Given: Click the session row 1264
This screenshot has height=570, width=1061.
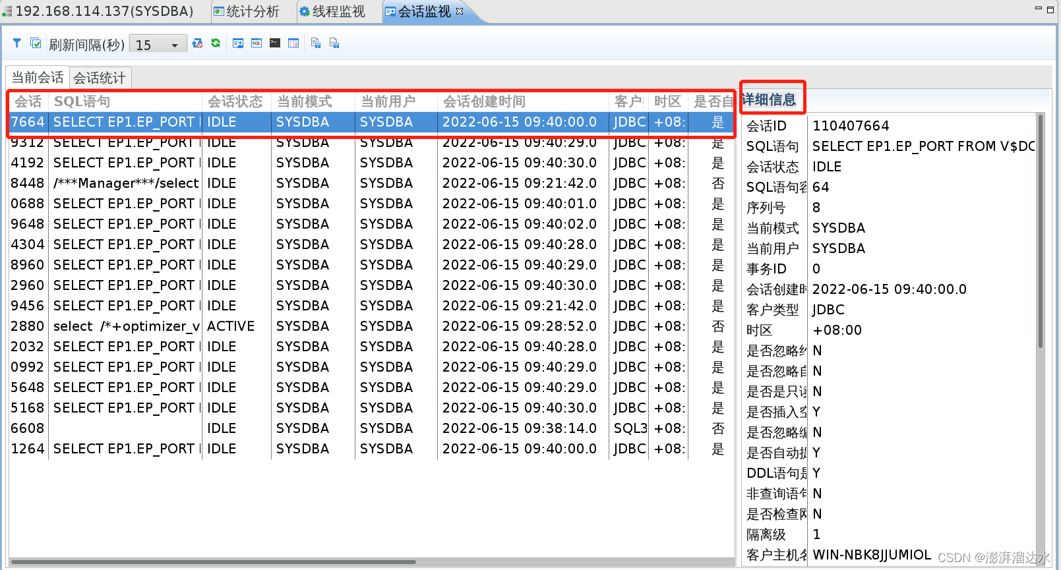Looking at the screenshot, I should point(371,449).
